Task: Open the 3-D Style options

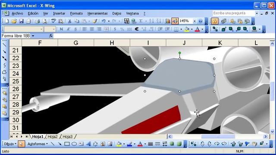Action: [x=179, y=144]
